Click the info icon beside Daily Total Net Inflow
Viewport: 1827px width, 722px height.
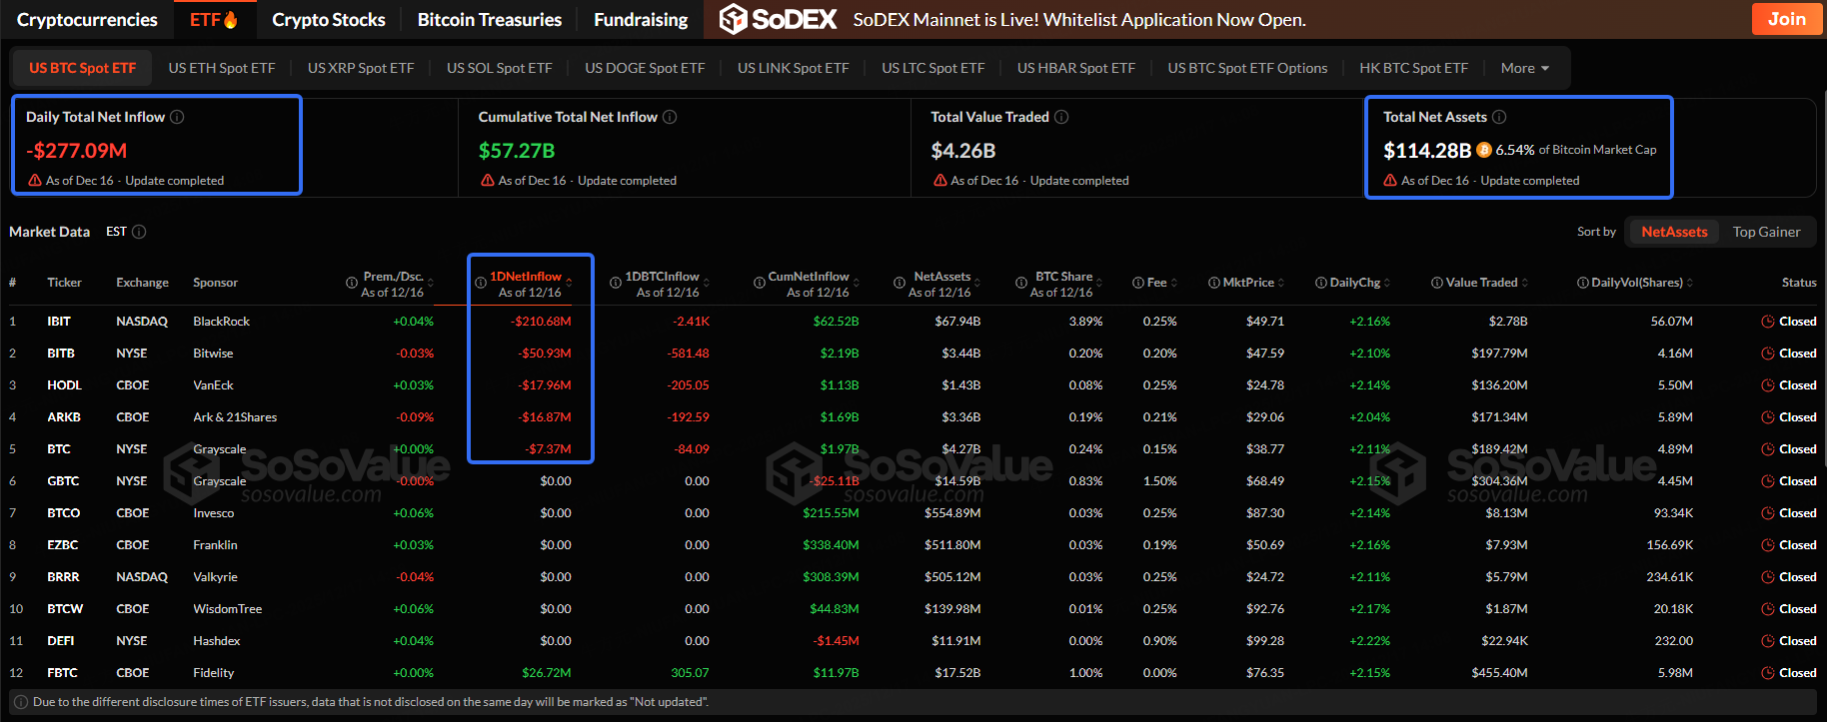tap(177, 117)
